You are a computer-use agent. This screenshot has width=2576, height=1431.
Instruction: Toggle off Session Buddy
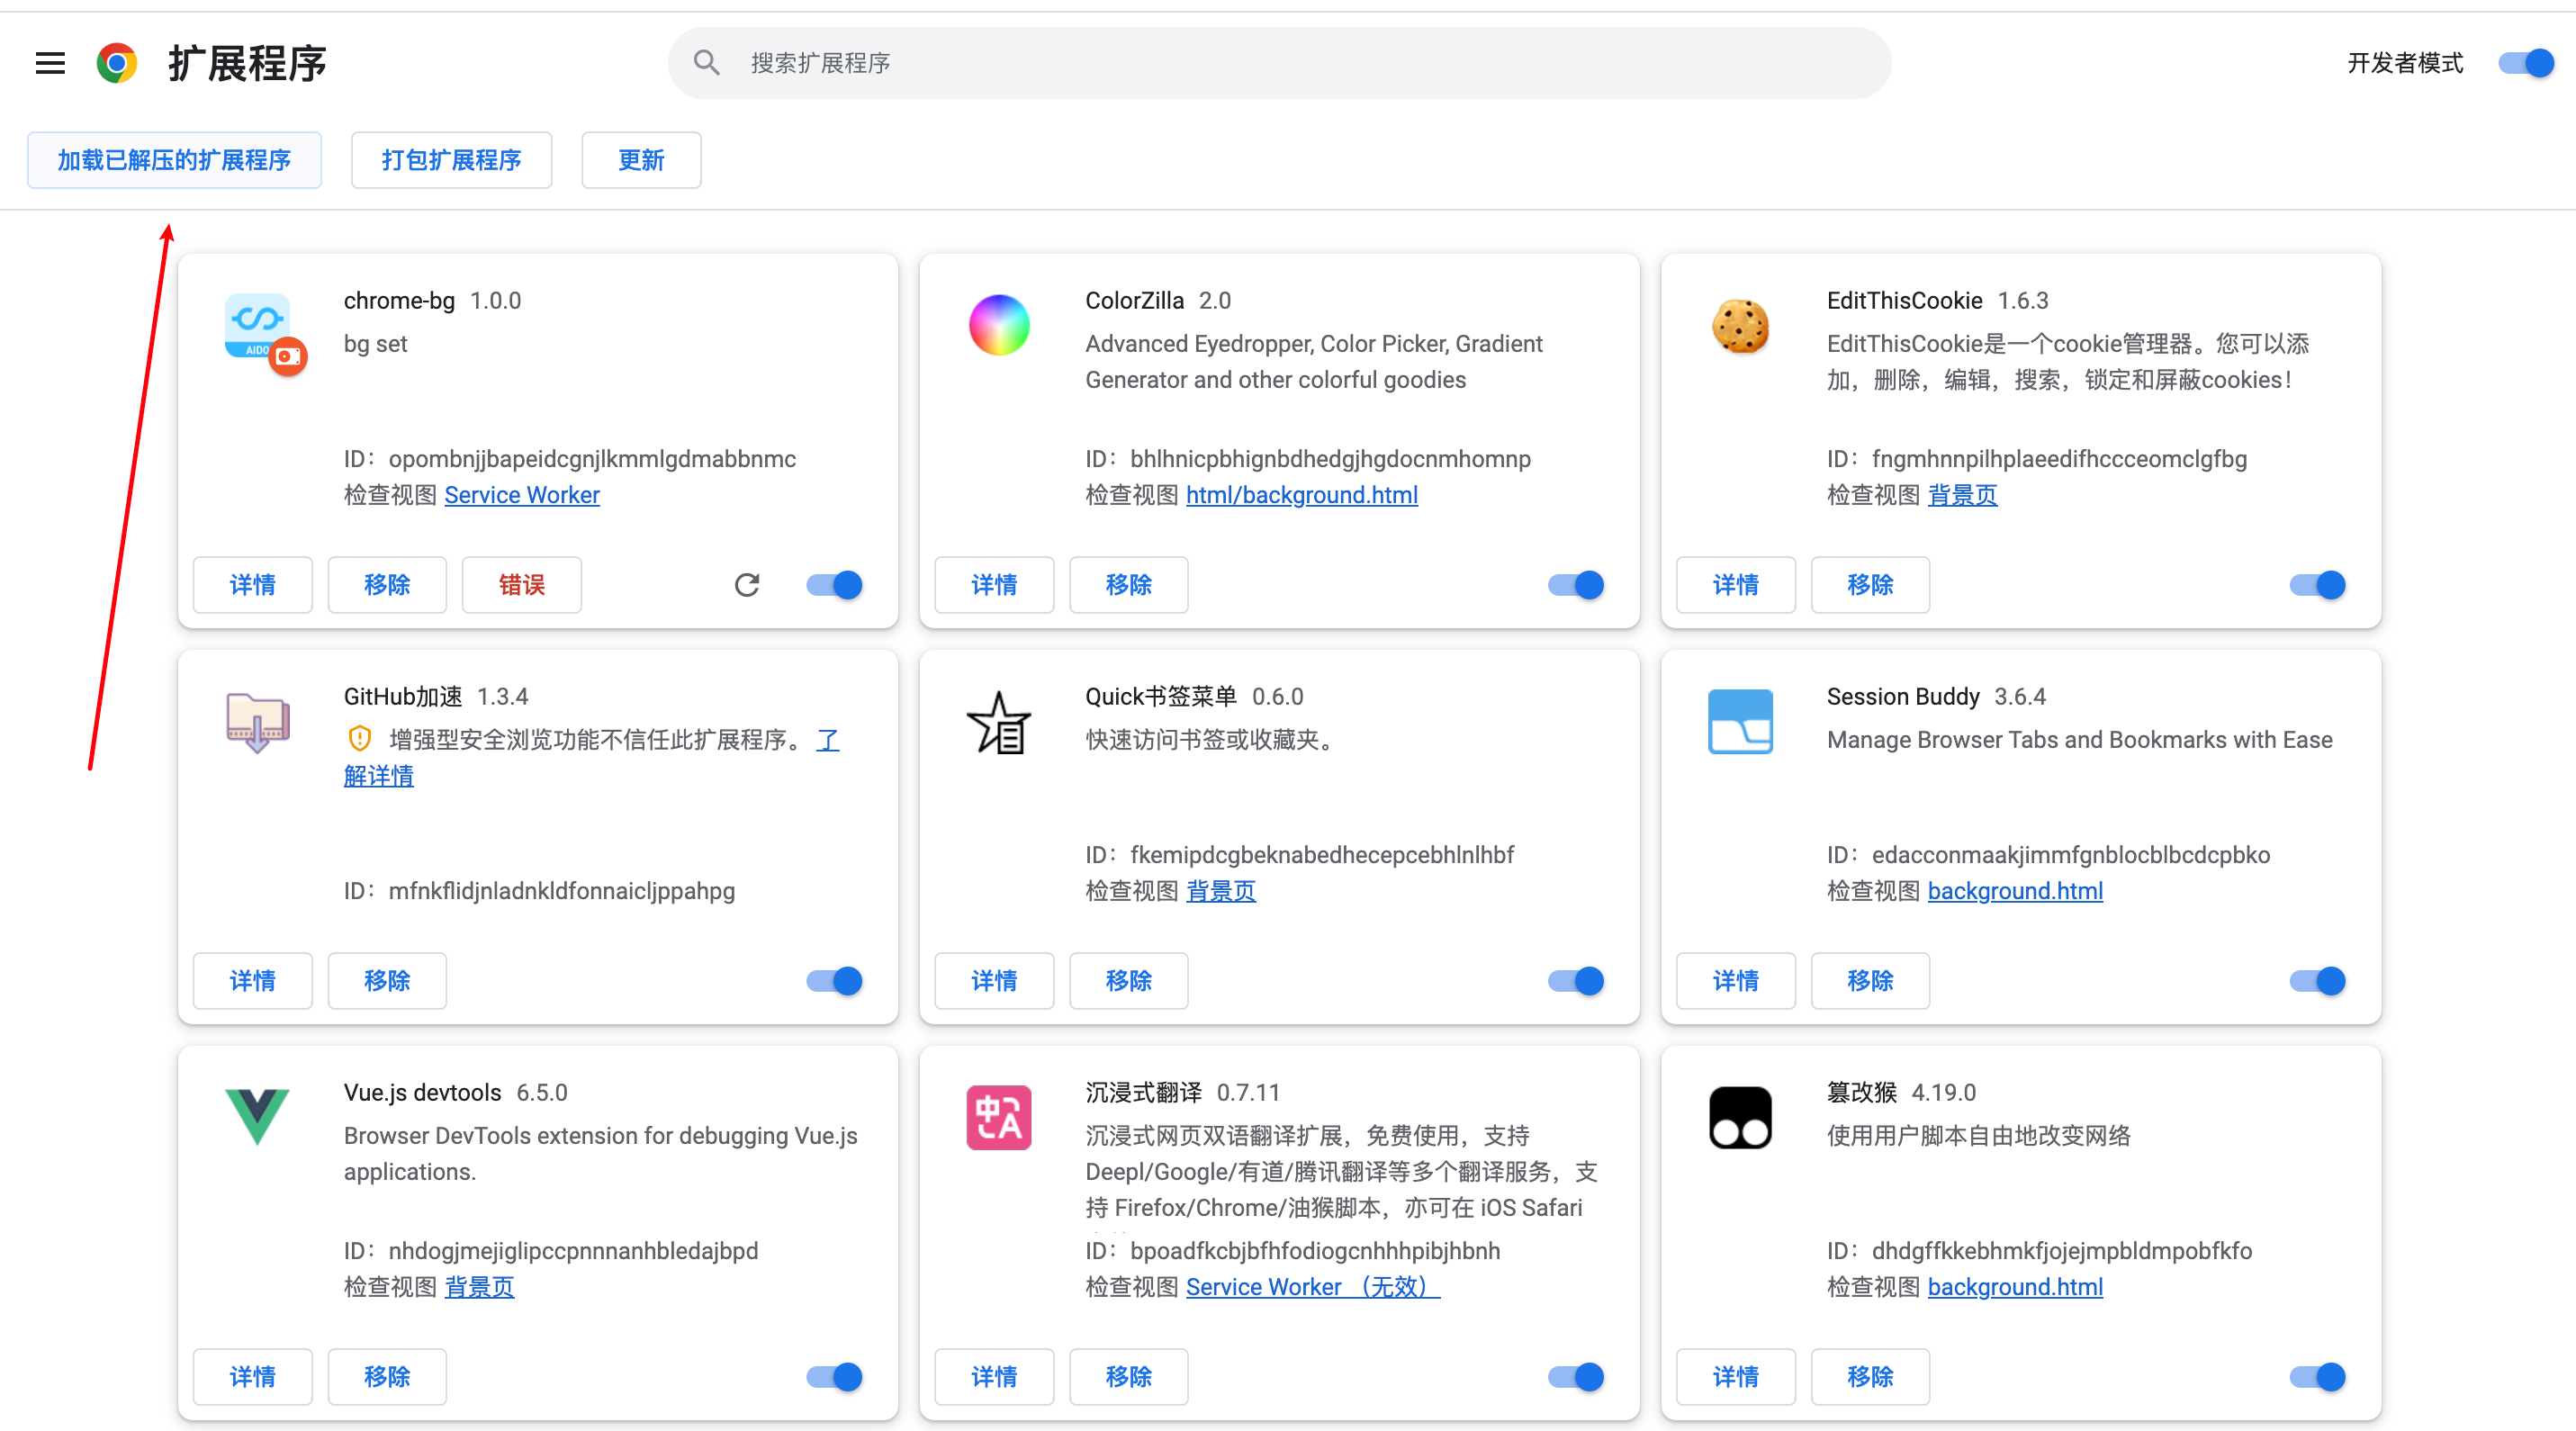tap(2317, 981)
